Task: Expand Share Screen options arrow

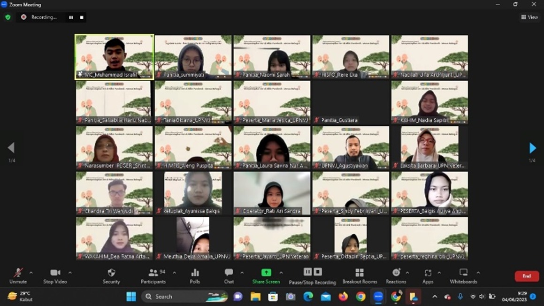Action: (x=281, y=273)
